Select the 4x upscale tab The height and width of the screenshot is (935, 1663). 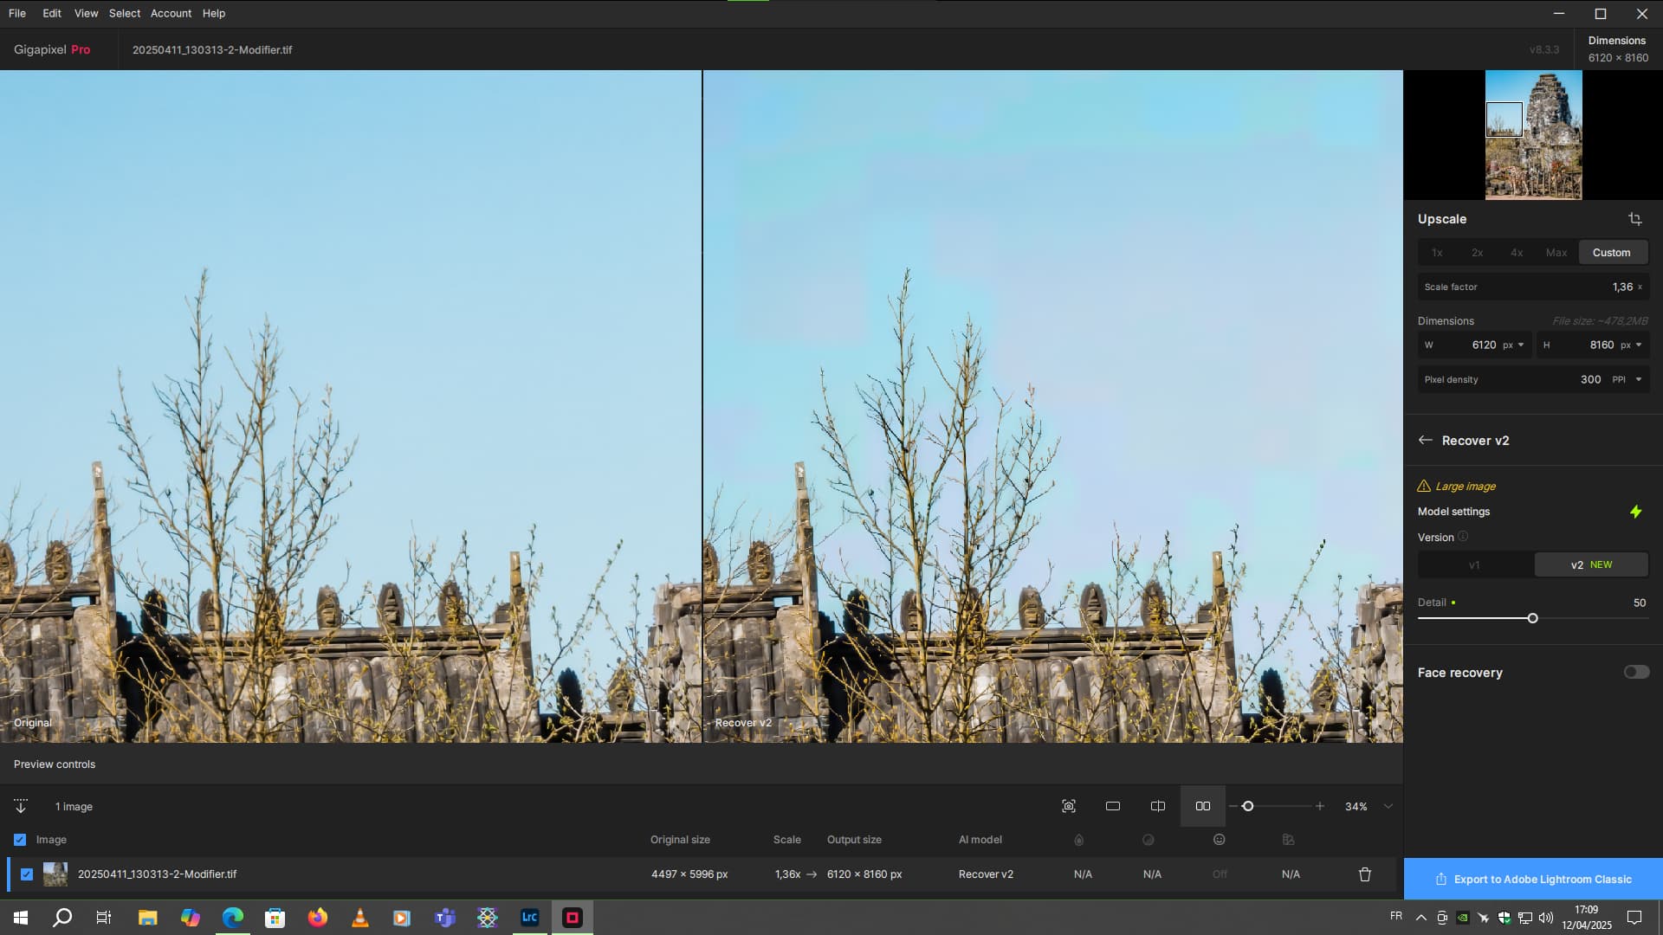pos(1517,253)
